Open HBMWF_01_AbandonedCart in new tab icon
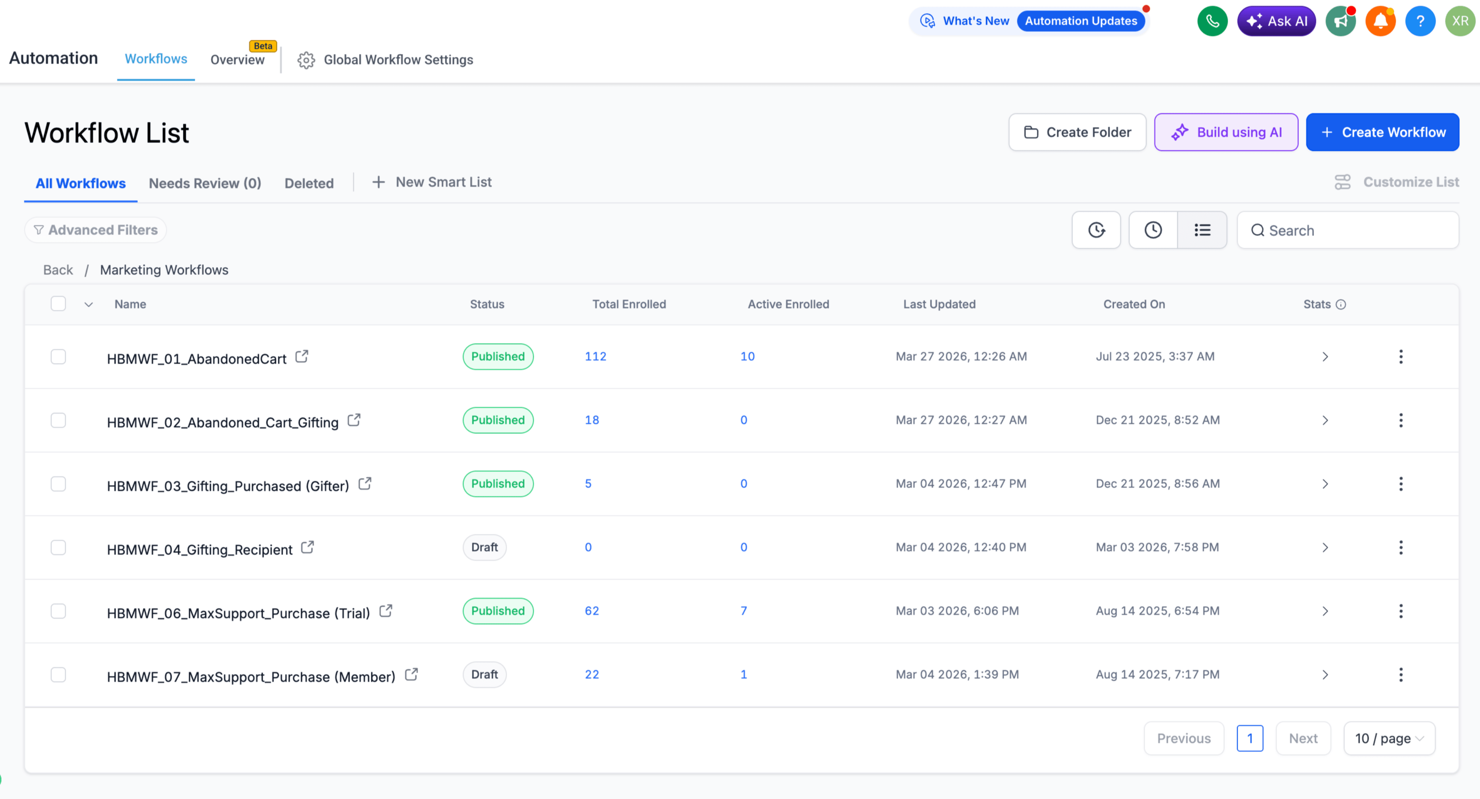The width and height of the screenshot is (1480, 799). pos(301,357)
